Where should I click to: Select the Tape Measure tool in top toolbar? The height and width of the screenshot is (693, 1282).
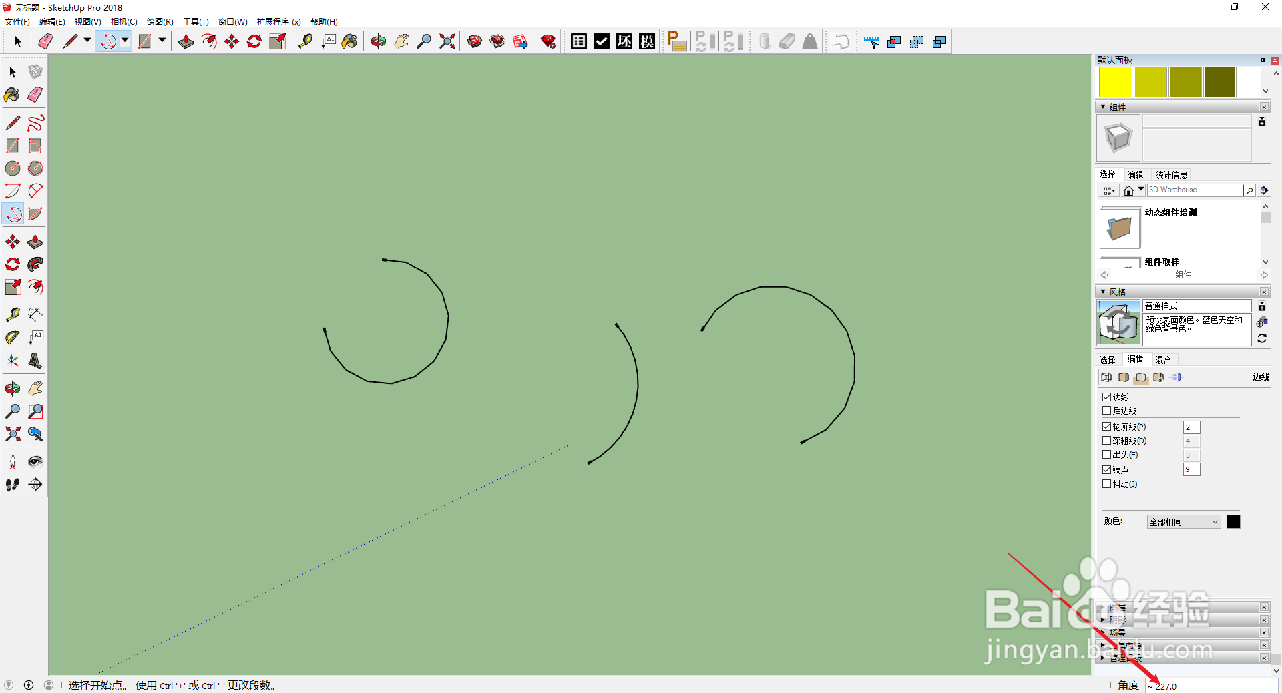click(x=305, y=41)
